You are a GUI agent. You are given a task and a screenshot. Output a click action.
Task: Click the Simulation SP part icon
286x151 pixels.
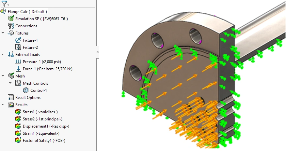coord(11,19)
